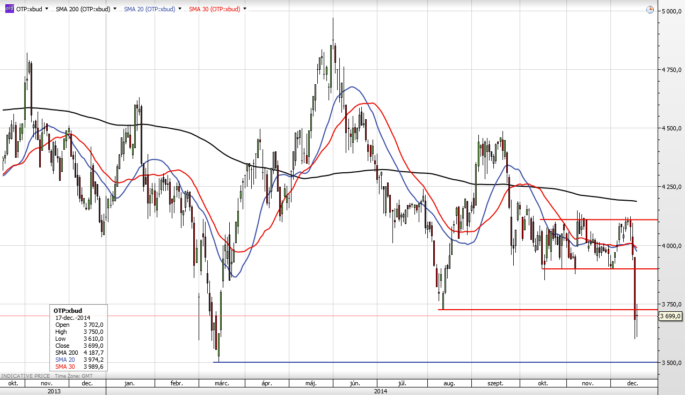Click the SMA 20 3 974,2 row in data box
The height and width of the screenshot is (395, 685).
pyautogui.click(x=79, y=360)
